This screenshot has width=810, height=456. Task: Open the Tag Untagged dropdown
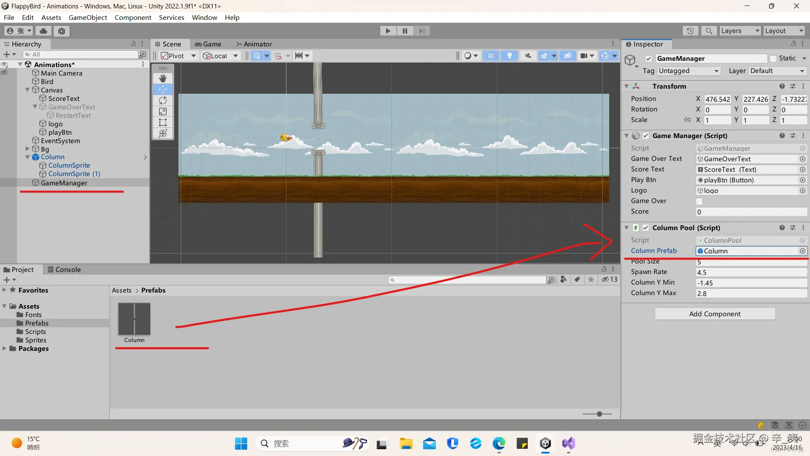[688, 71]
